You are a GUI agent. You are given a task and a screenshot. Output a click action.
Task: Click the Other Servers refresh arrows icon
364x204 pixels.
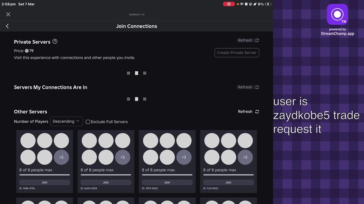tap(257, 112)
